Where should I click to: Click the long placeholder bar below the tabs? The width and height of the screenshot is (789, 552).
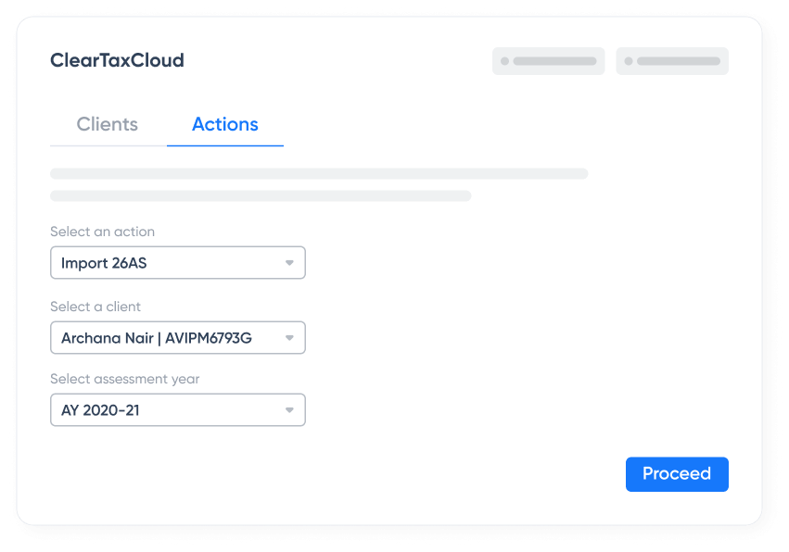[319, 173]
